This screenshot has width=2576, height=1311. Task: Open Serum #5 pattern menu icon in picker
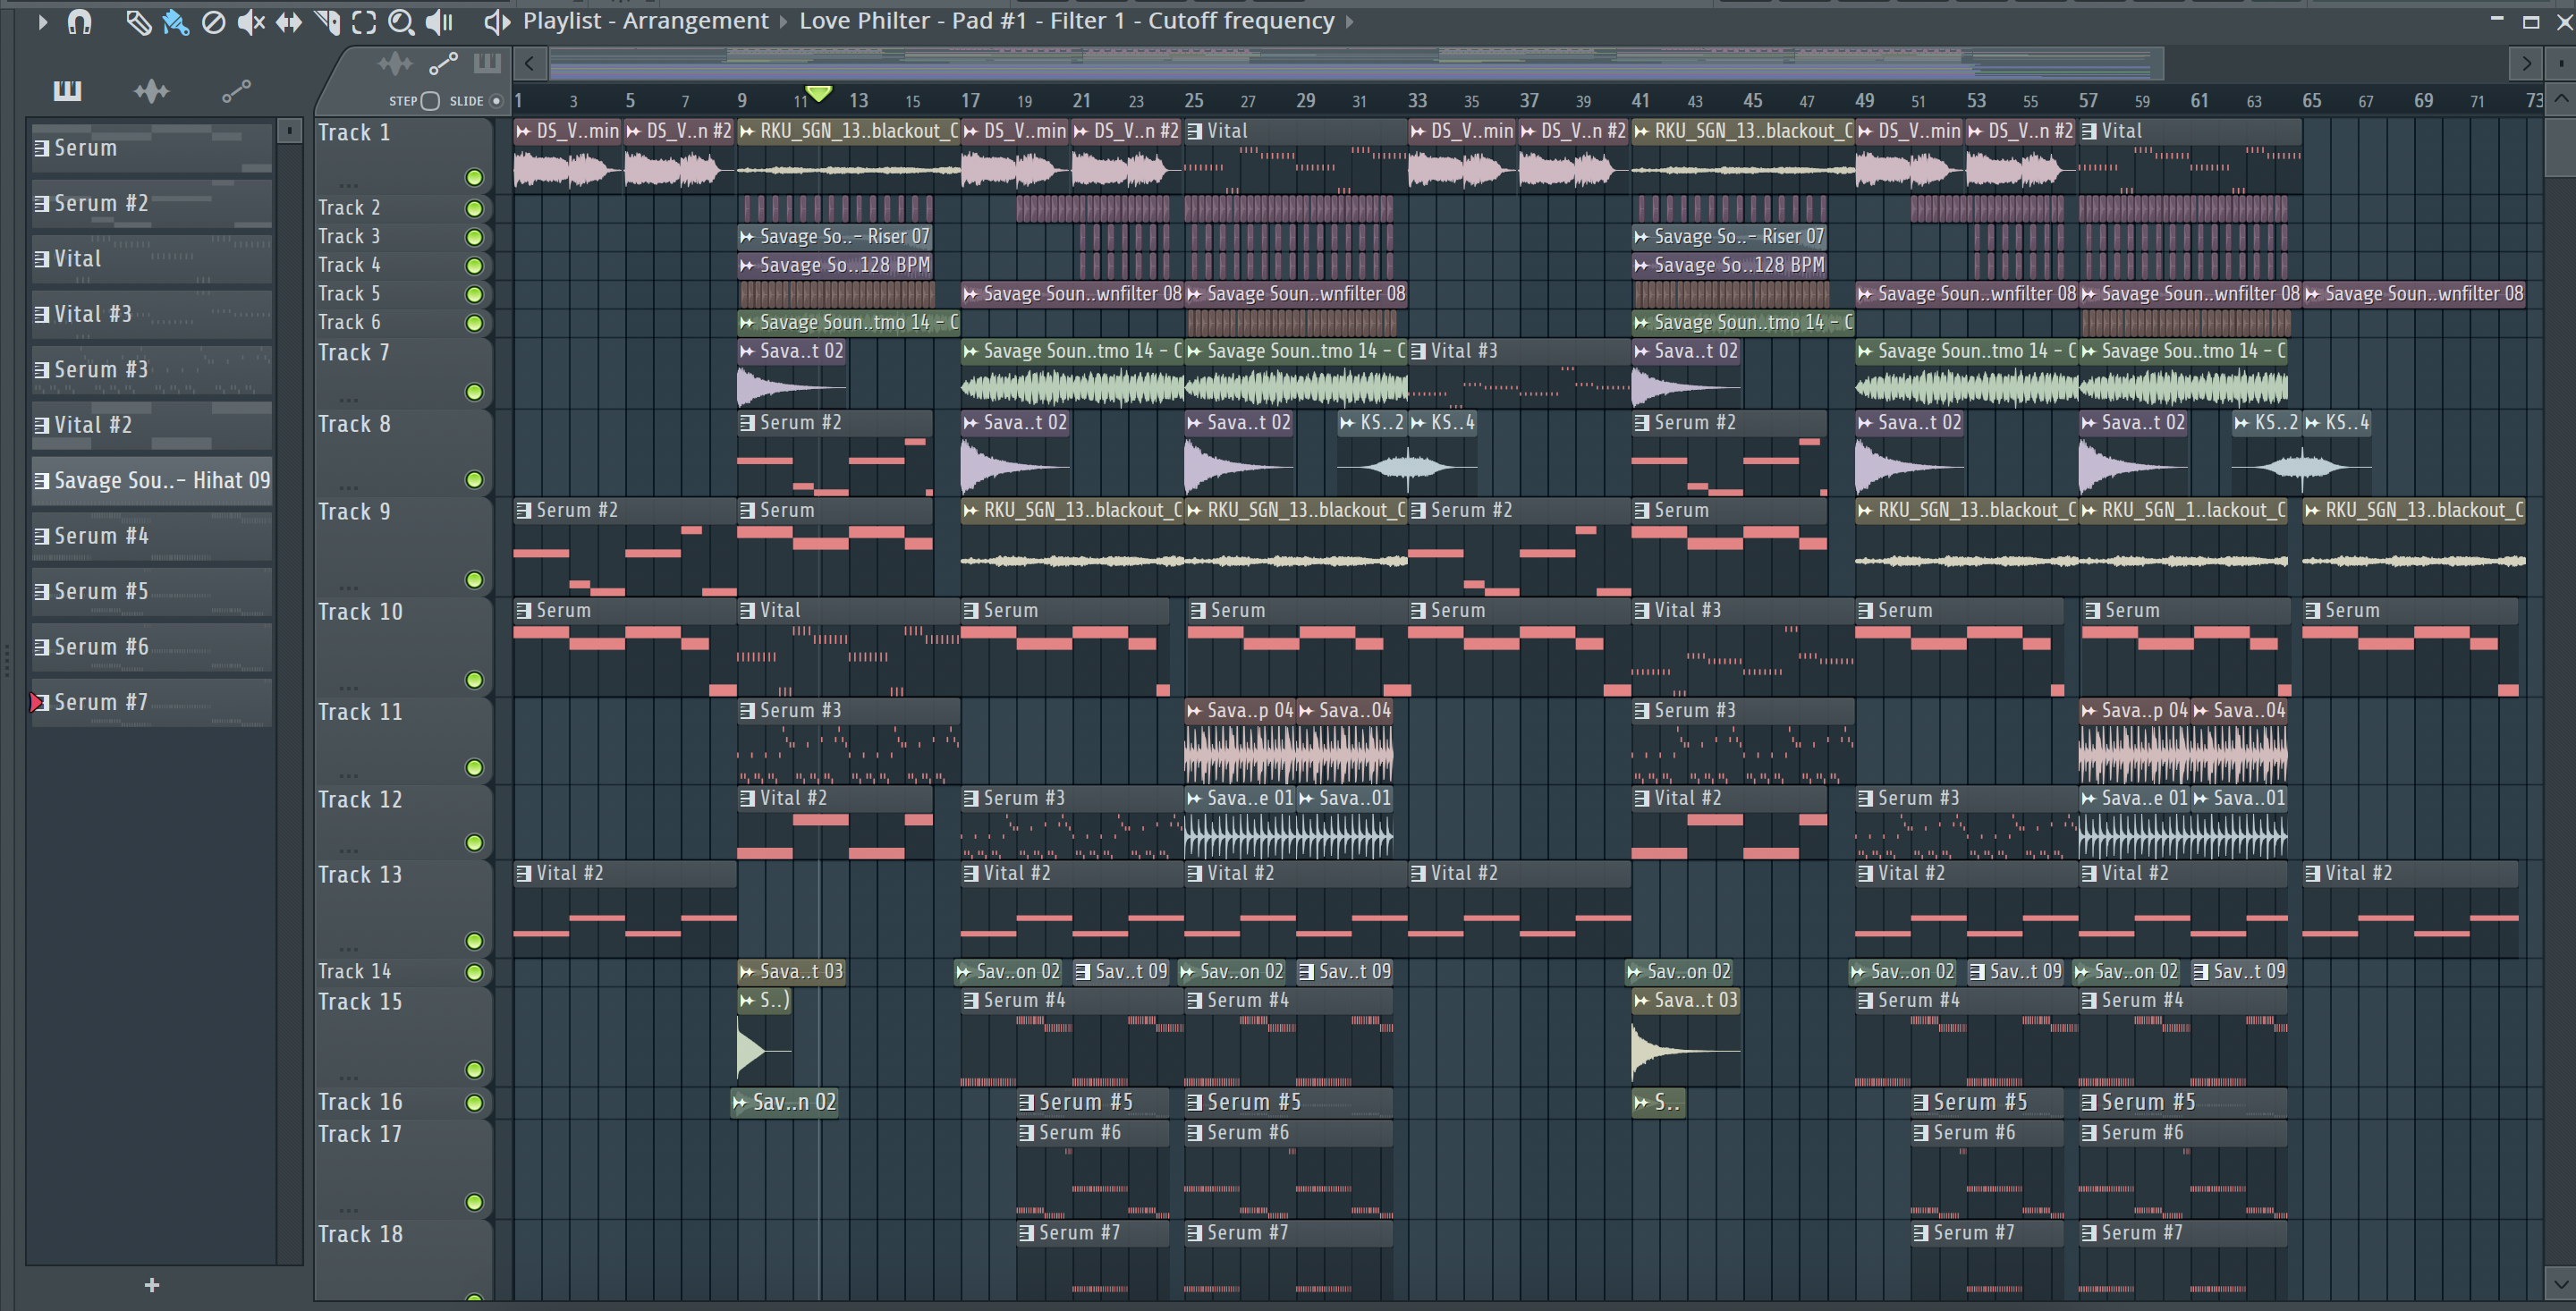coord(41,592)
